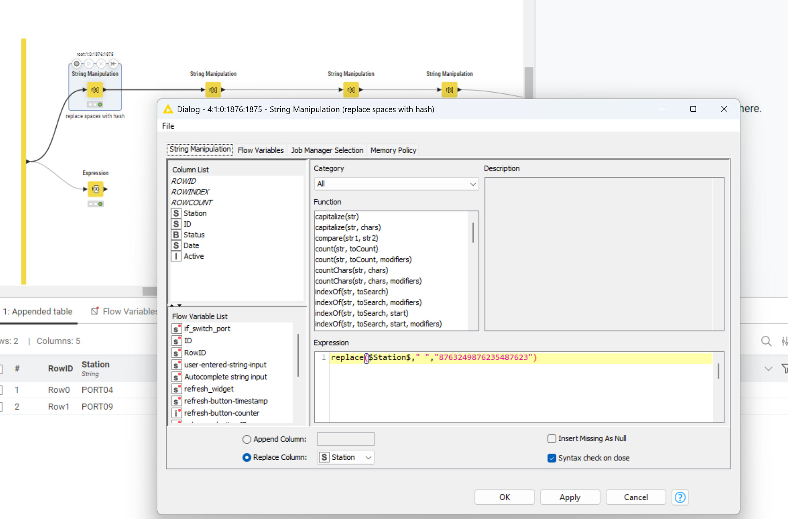Open the File menu in the dialog
788x519 pixels.
(168, 126)
